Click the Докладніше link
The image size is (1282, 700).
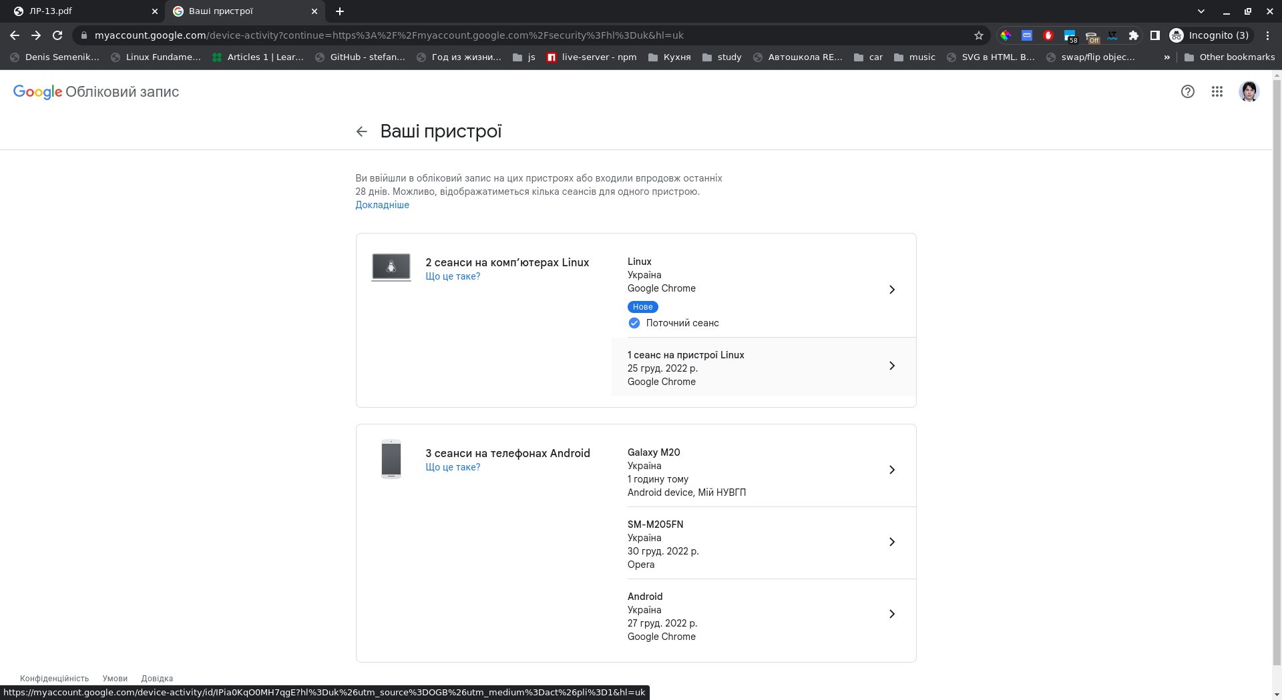pyautogui.click(x=382, y=205)
